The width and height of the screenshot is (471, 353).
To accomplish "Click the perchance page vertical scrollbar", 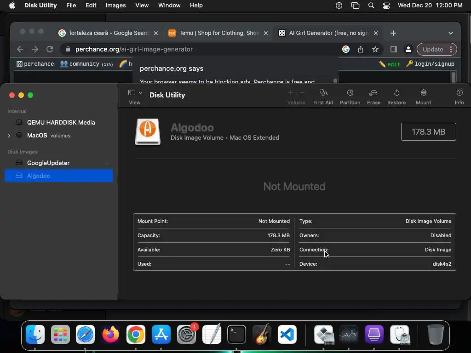I will (454, 77).
